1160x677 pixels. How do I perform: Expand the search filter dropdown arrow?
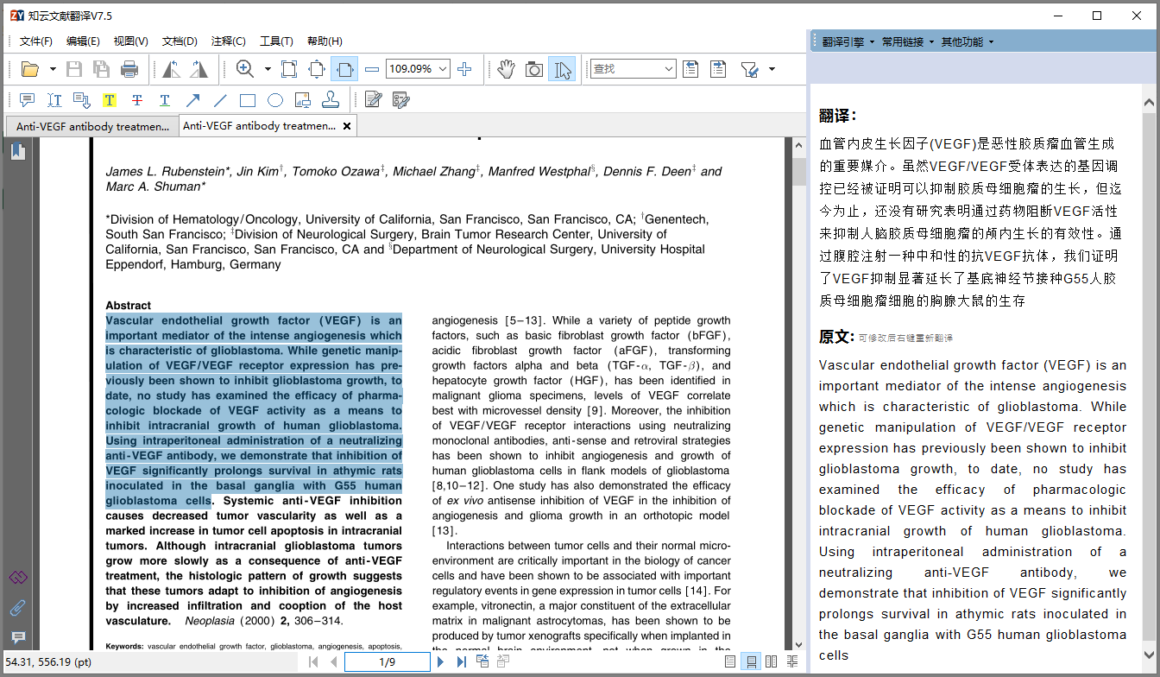coord(772,69)
